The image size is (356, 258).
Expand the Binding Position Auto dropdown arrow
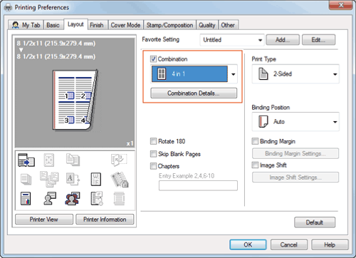pyautogui.click(x=335, y=122)
